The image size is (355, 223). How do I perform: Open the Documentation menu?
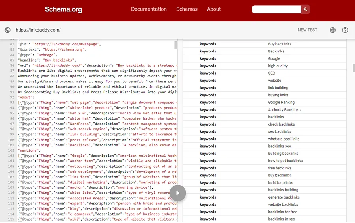pos(149,9)
